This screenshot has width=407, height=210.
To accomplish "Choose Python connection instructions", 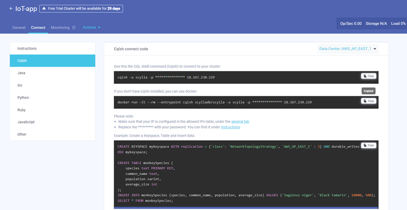I will (x=23, y=98).
